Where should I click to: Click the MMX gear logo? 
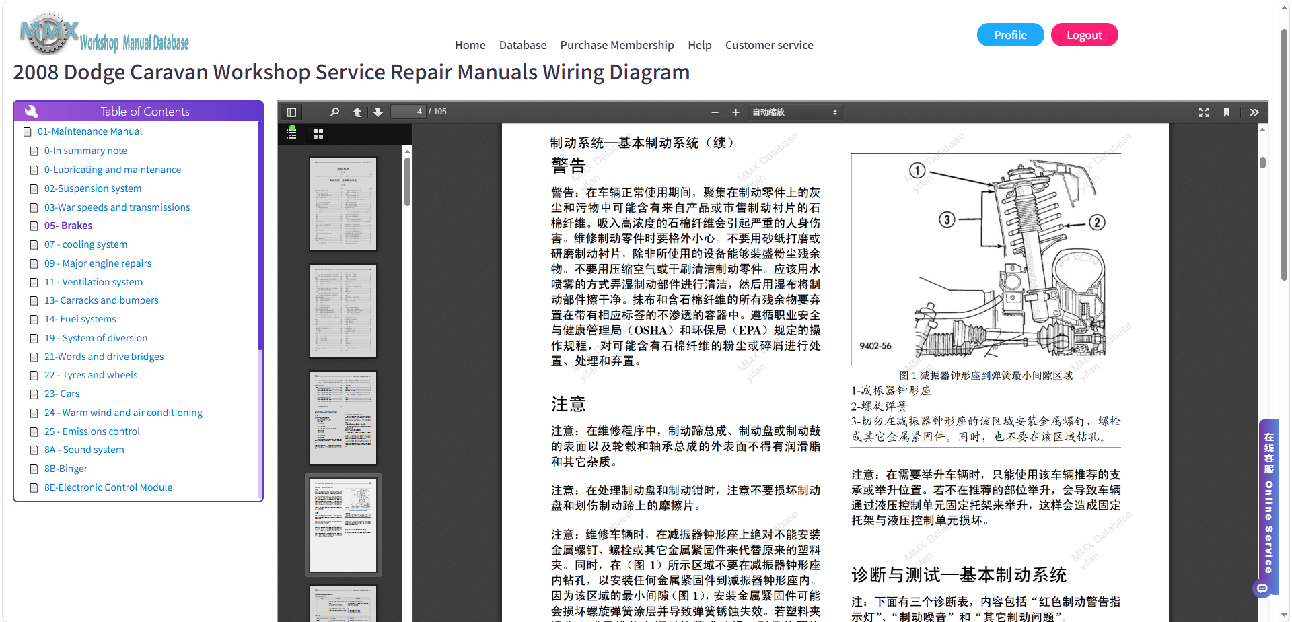click(48, 32)
